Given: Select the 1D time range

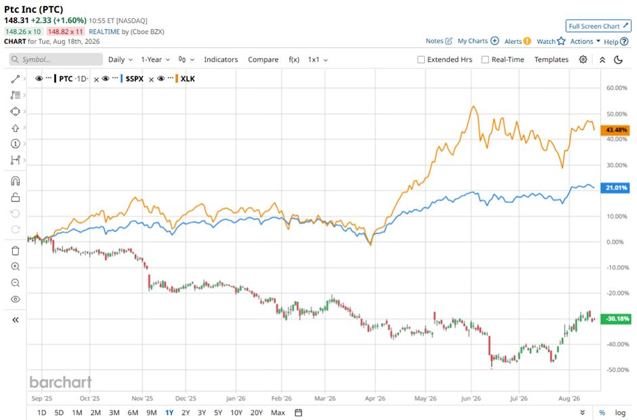Looking at the screenshot, I should 41,413.
